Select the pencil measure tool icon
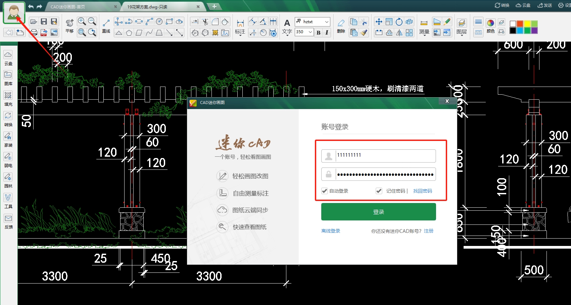 point(447,22)
